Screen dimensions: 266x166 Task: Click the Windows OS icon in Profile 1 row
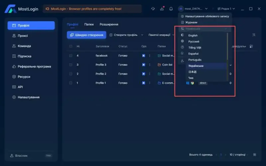coord(188,83)
